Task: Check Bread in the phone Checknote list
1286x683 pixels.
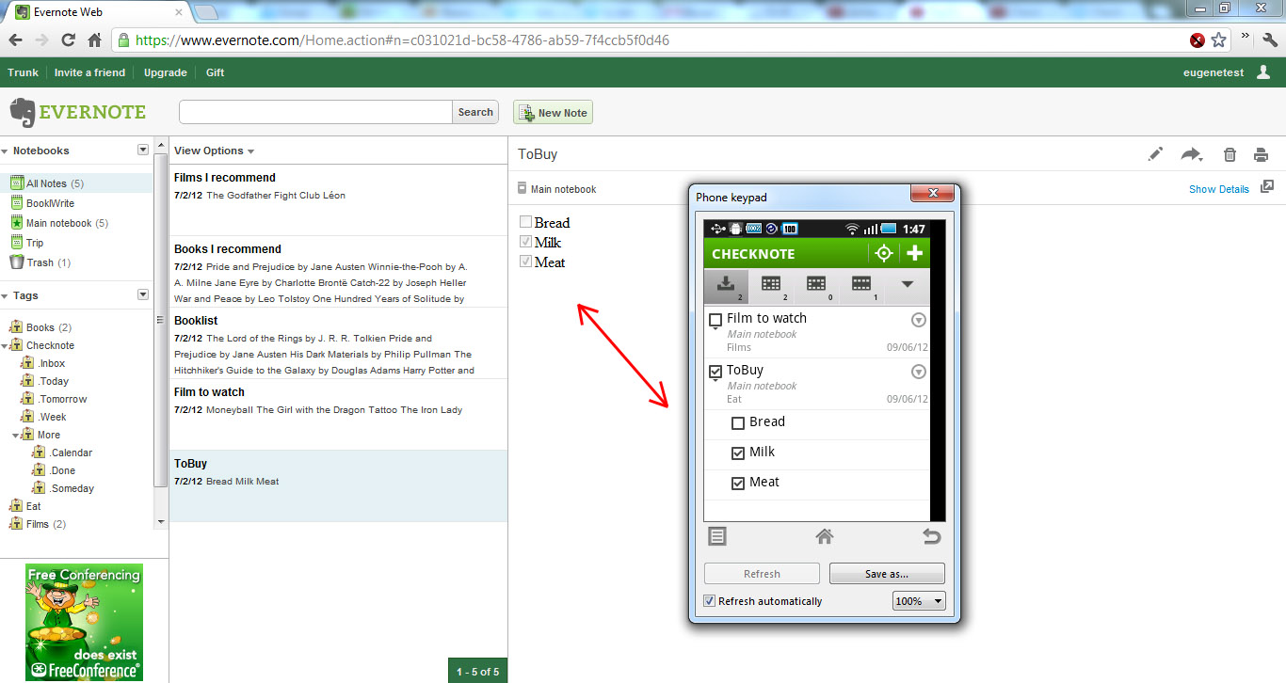Action: click(738, 423)
